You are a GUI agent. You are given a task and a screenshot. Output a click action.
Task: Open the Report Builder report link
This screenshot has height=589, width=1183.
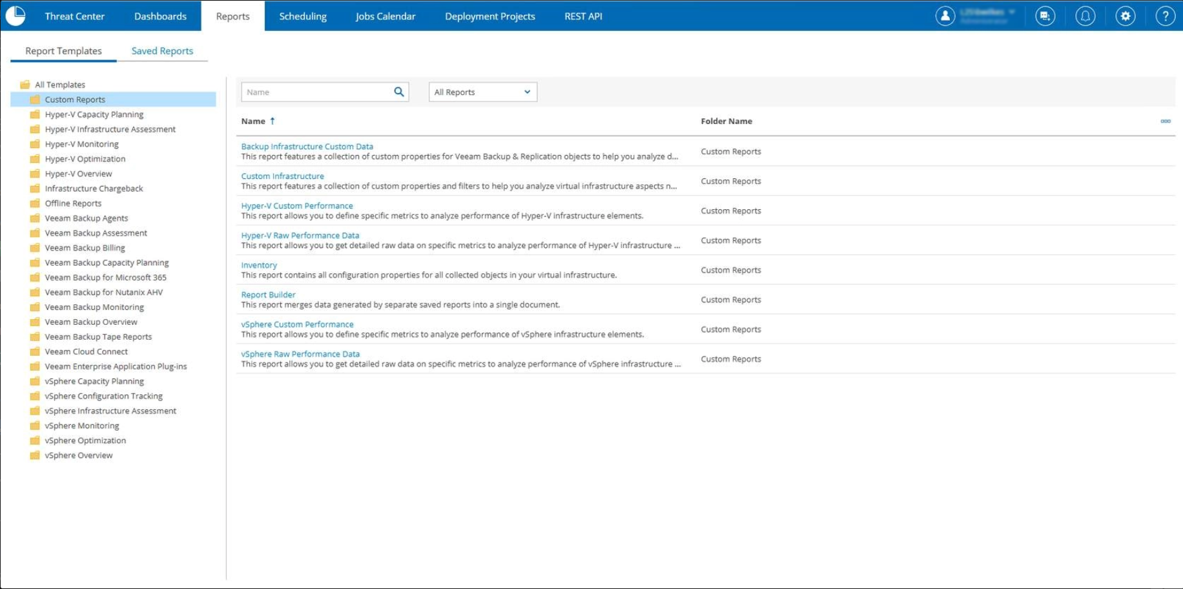pos(268,294)
